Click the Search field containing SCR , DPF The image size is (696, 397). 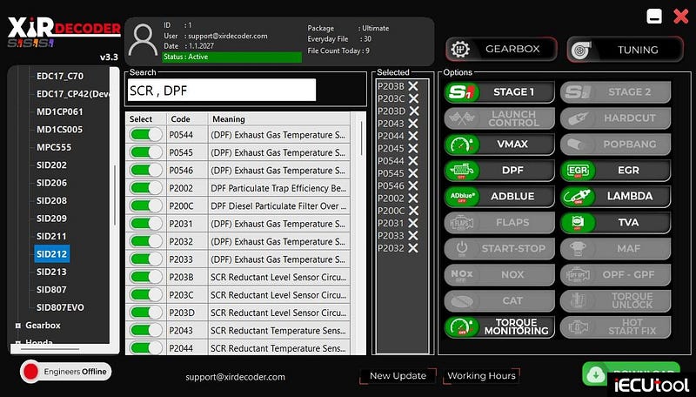[x=222, y=91]
